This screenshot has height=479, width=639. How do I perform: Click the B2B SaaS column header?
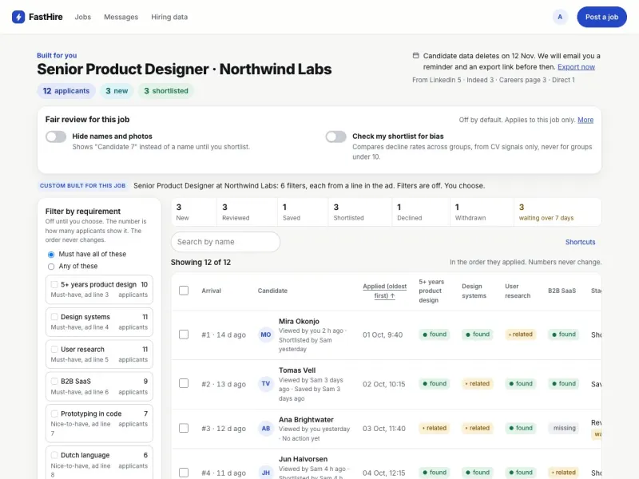point(562,291)
